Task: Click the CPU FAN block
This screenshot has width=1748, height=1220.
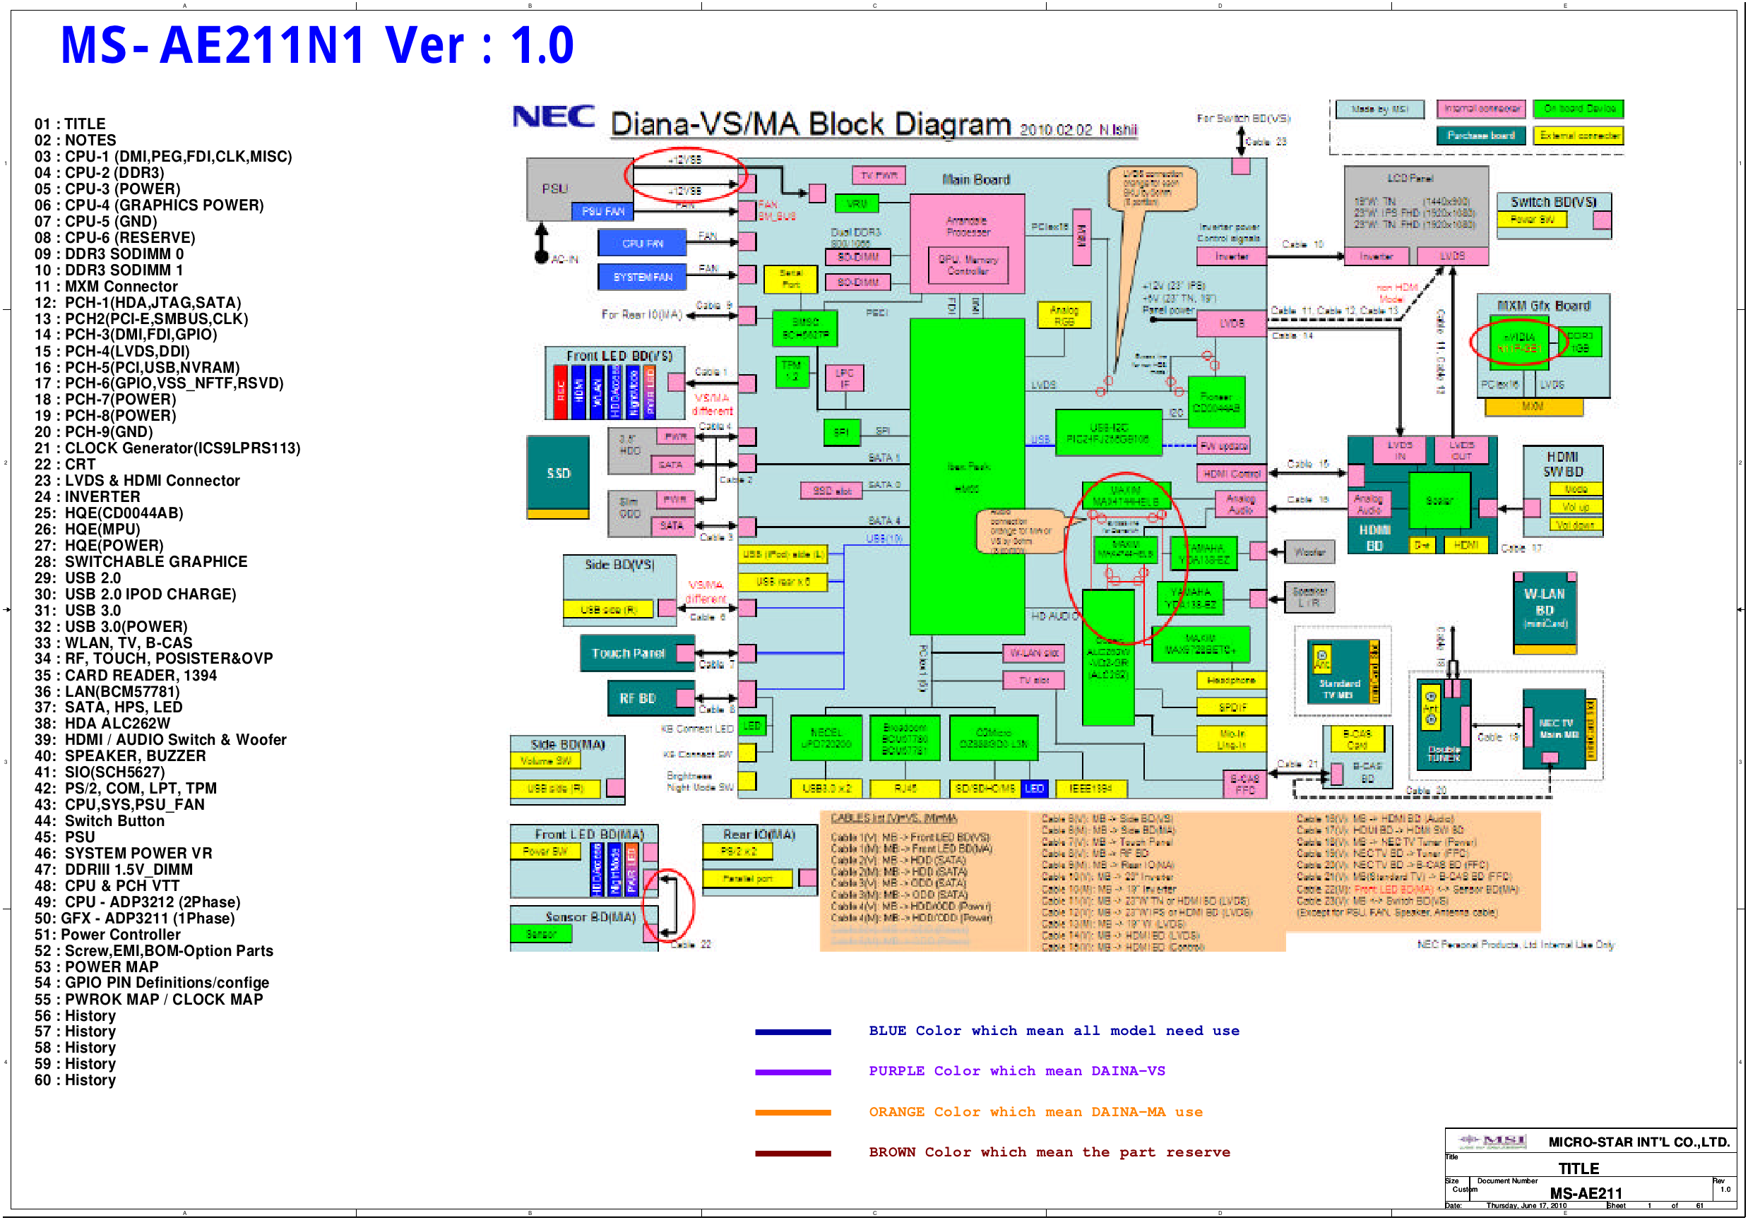Action: point(643,244)
